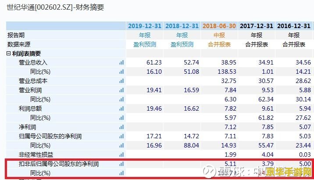Click 盈利预测 link under 2019-12-31
The height and width of the screenshot is (180, 314).
[145, 44]
